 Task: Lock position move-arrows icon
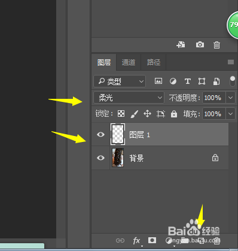[x=147, y=114]
